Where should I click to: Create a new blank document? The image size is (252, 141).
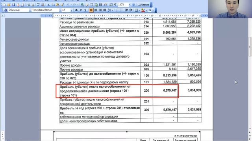click(4, 5)
